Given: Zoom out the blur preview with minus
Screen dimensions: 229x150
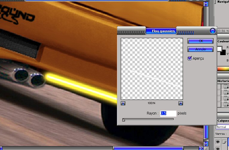Looking at the screenshot, I should (123, 103).
